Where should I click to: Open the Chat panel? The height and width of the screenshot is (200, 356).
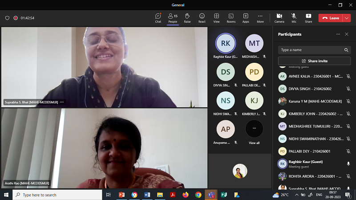158,18
